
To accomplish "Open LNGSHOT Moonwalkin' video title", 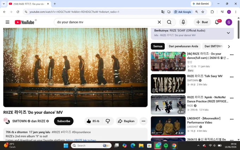I will point(204,120).
